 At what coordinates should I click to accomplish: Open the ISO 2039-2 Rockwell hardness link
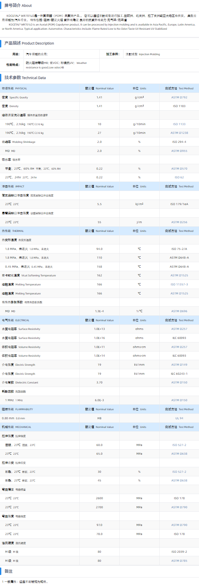pos(179,552)
